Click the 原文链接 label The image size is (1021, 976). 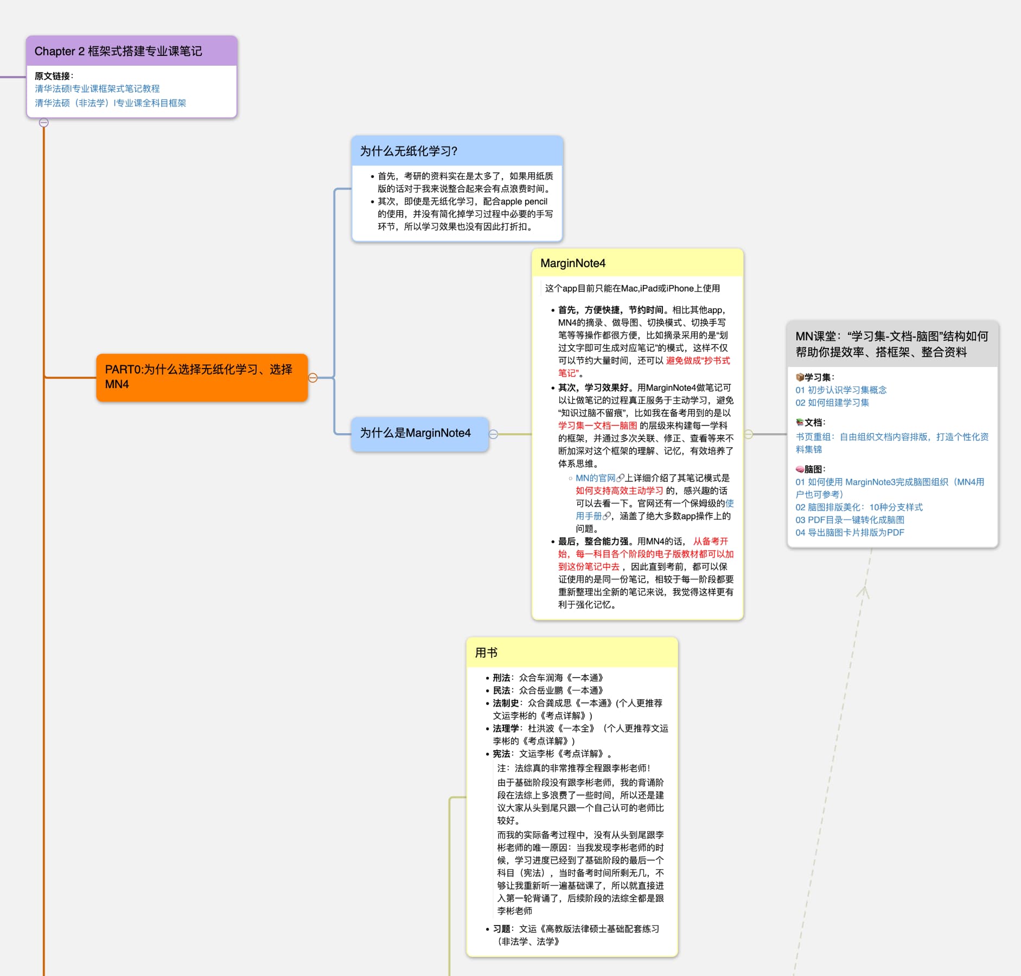coord(54,76)
